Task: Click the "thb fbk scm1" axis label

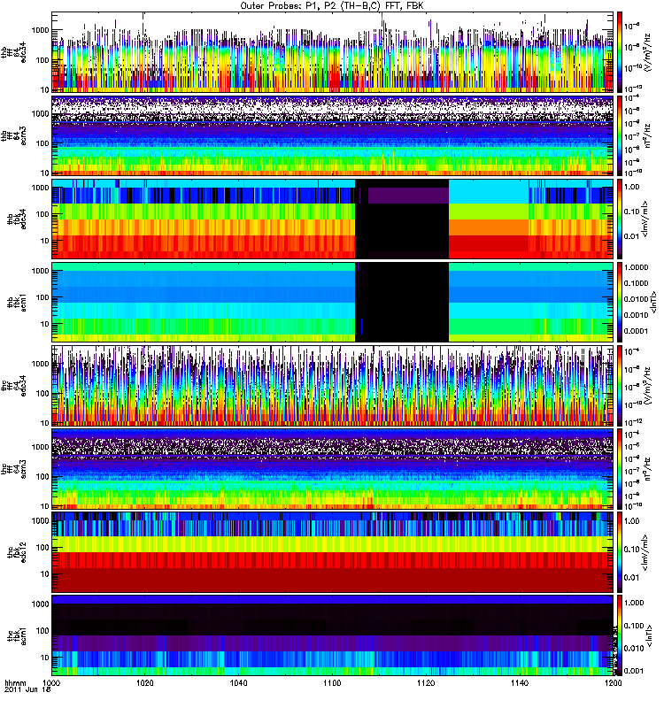Action: 18,302
